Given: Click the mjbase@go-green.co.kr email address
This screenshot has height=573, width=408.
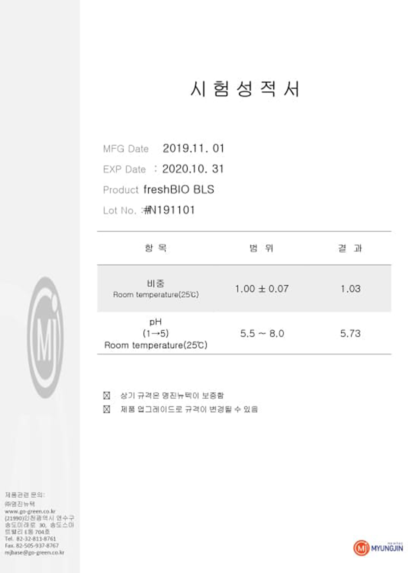Looking at the screenshot, I should [x=34, y=553].
